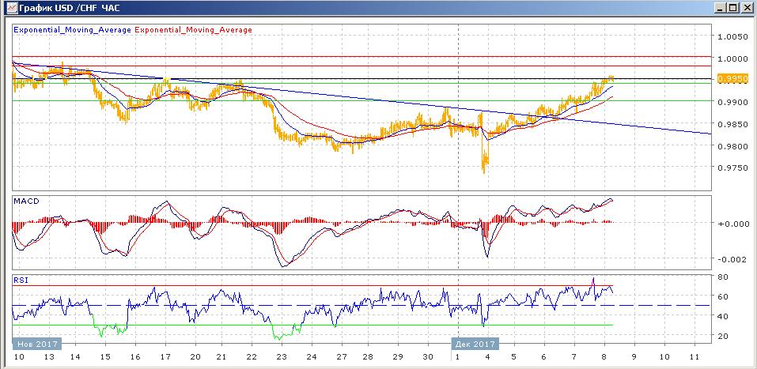Click the chart icon in the title bar
This screenshot has width=757, height=369.
pyautogui.click(x=12, y=8)
